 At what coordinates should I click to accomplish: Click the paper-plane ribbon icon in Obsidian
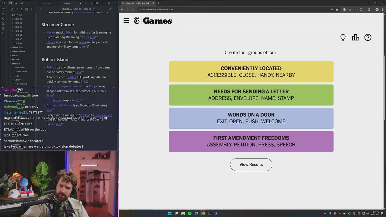3,9
